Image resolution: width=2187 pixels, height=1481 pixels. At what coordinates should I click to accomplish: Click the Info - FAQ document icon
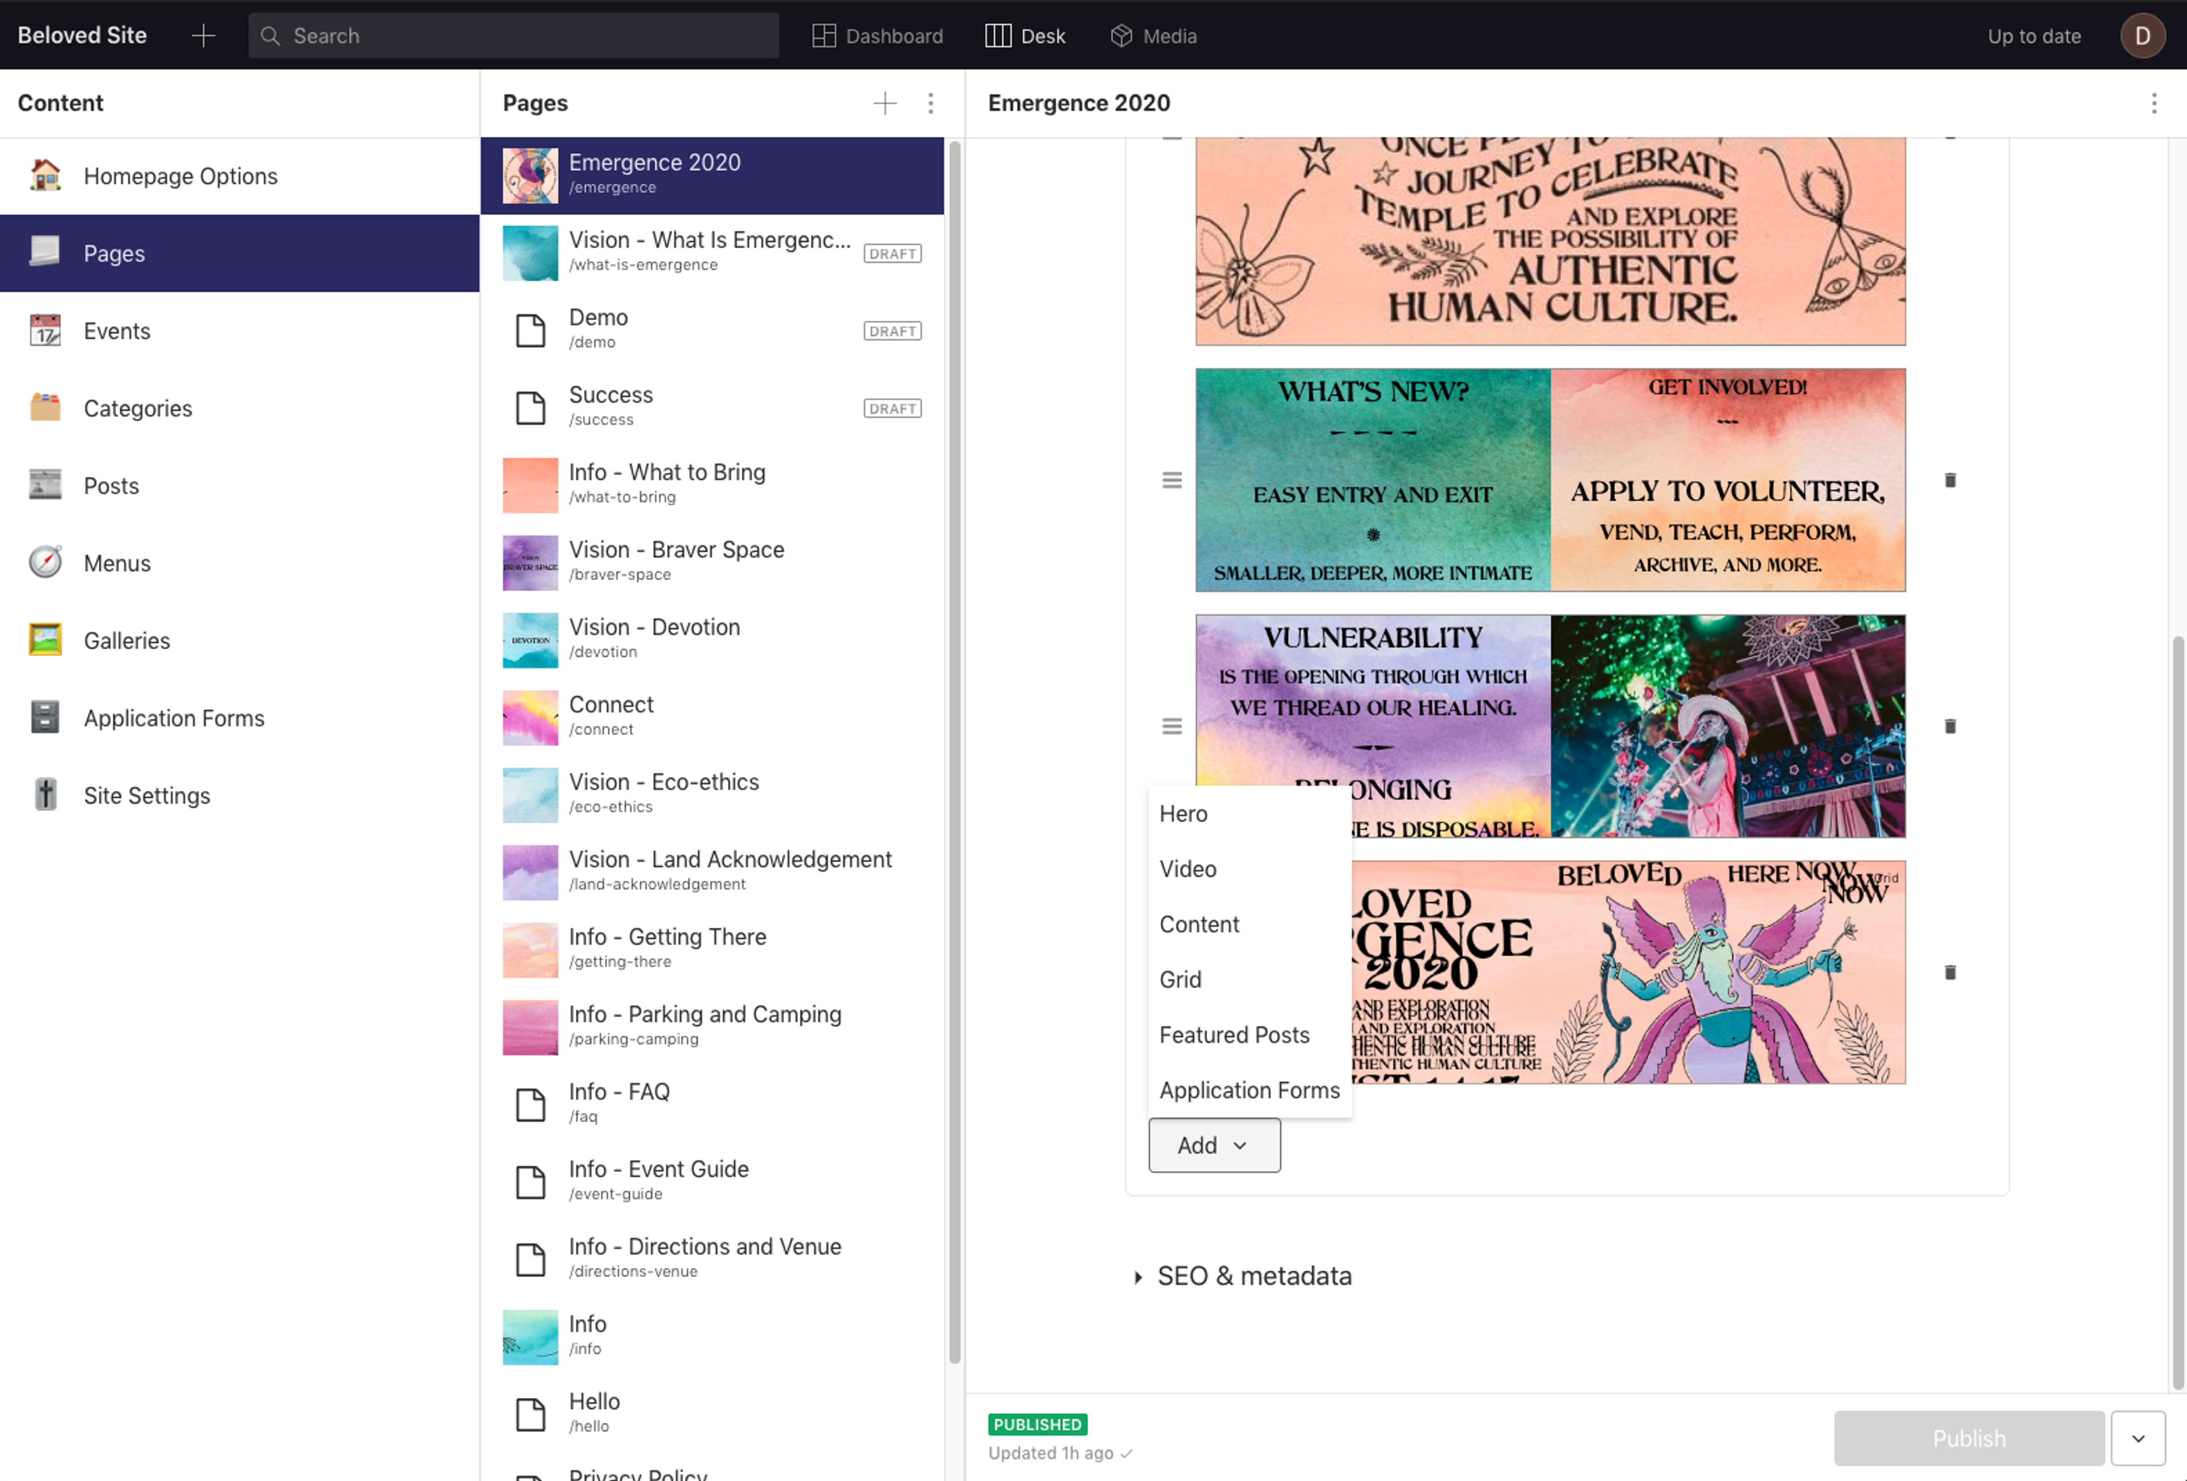click(531, 1104)
